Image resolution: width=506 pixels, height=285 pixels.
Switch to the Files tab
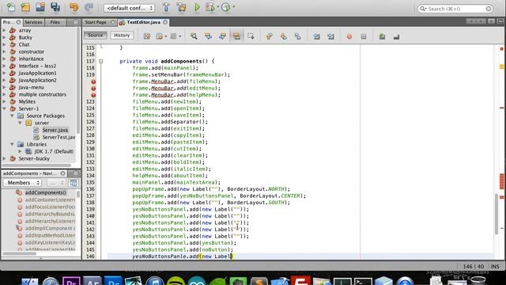pyautogui.click(x=55, y=22)
